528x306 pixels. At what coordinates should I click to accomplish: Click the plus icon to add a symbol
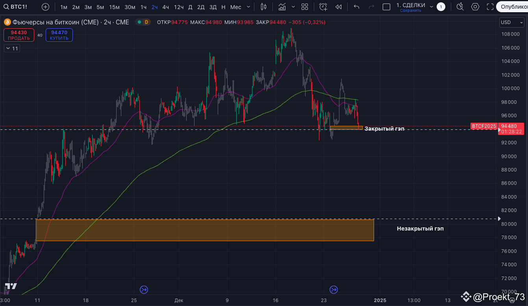[45, 6]
